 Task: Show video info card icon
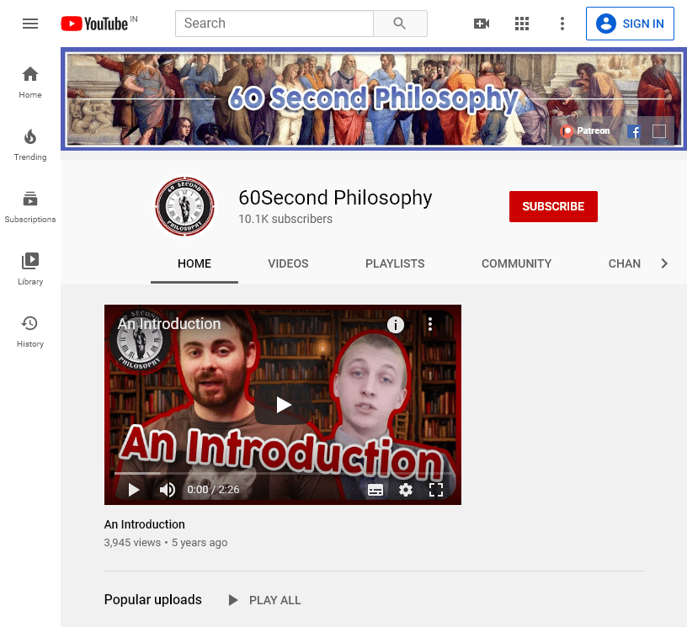pyautogui.click(x=396, y=325)
